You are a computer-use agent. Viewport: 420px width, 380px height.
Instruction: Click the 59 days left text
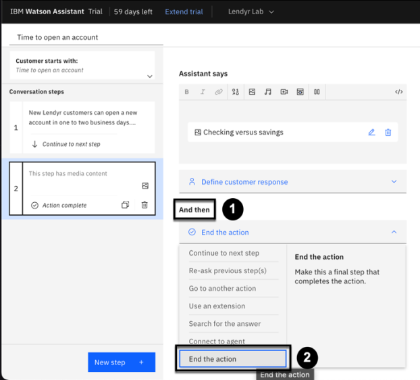[x=133, y=11]
